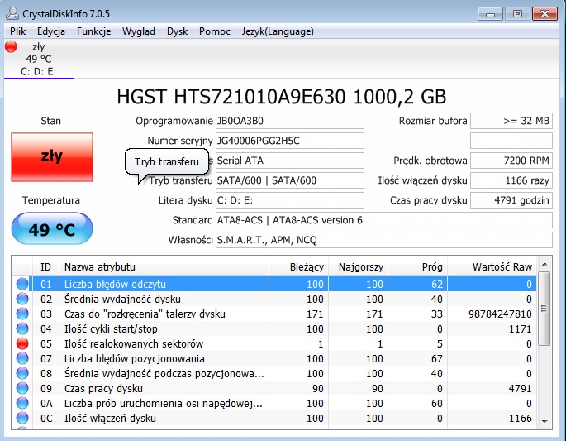566x441 pixels.
Task: Minimize the CrystalDiskInfo window
Action: point(490,14)
